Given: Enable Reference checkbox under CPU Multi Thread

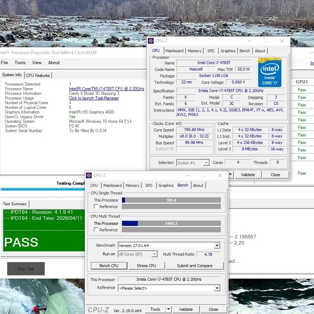Looking at the screenshot, I should [96, 230].
